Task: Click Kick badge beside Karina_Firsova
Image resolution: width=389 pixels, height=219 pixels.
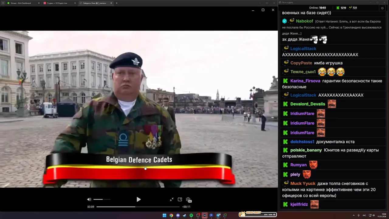Action: pos(285,81)
